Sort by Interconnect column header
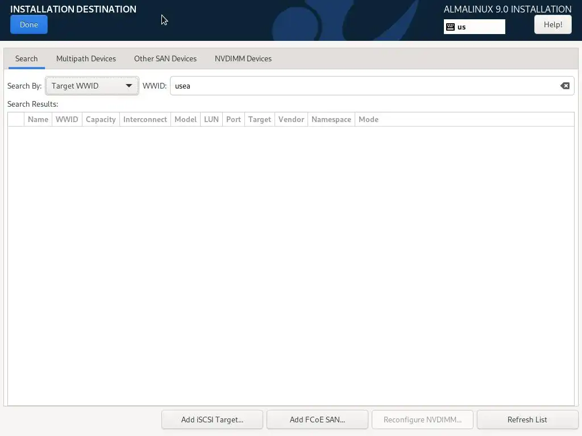 pyautogui.click(x=145, y=119)
